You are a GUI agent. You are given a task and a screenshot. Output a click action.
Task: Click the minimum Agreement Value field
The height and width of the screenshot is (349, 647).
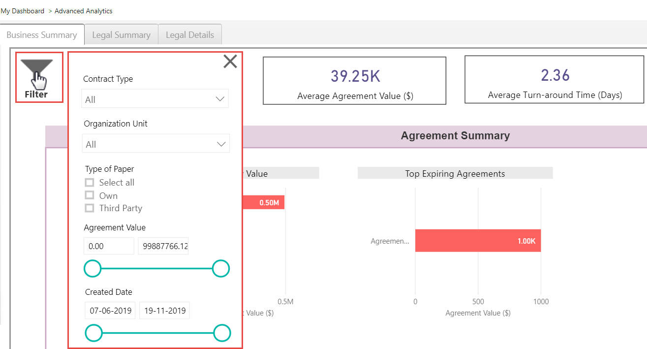click(x=109, y=246)
